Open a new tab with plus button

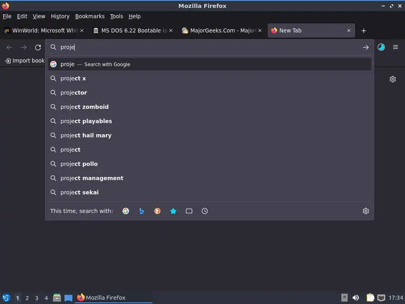pyautogui.click(x=364, y=31)
